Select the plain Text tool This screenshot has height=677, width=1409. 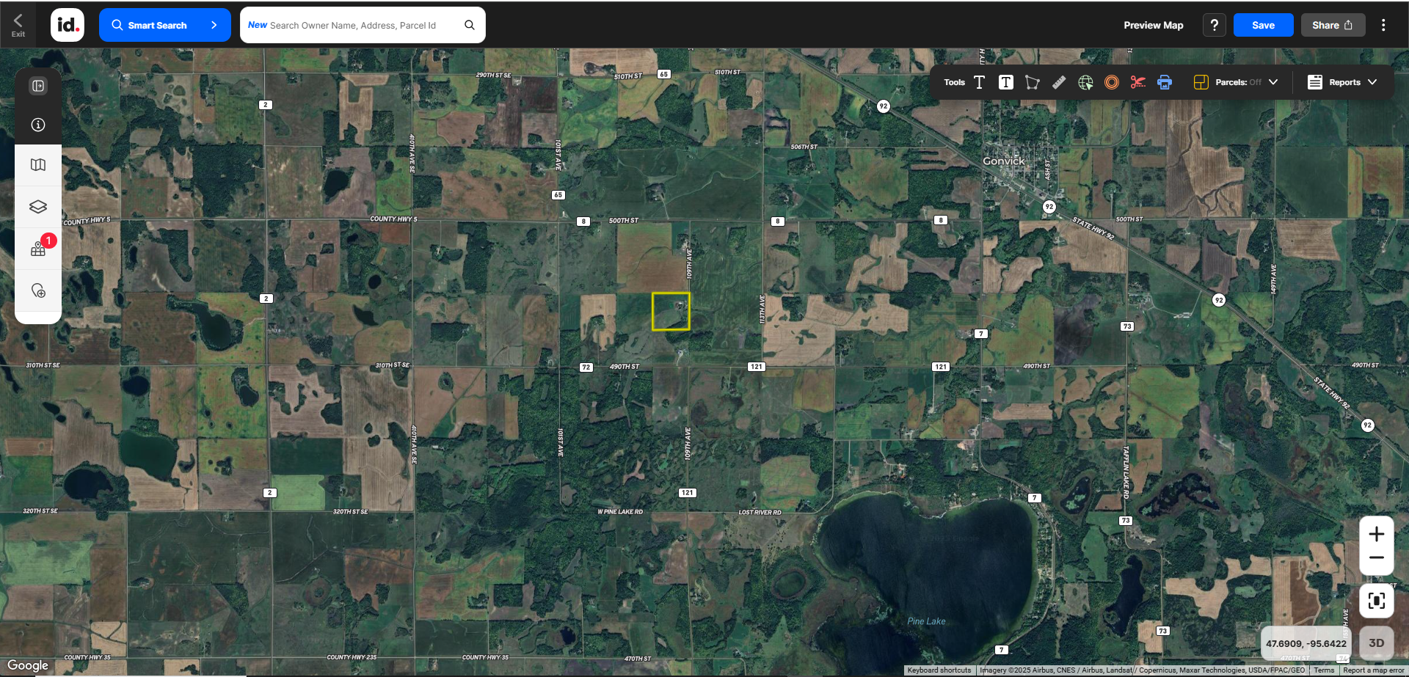tap(979, 82)
